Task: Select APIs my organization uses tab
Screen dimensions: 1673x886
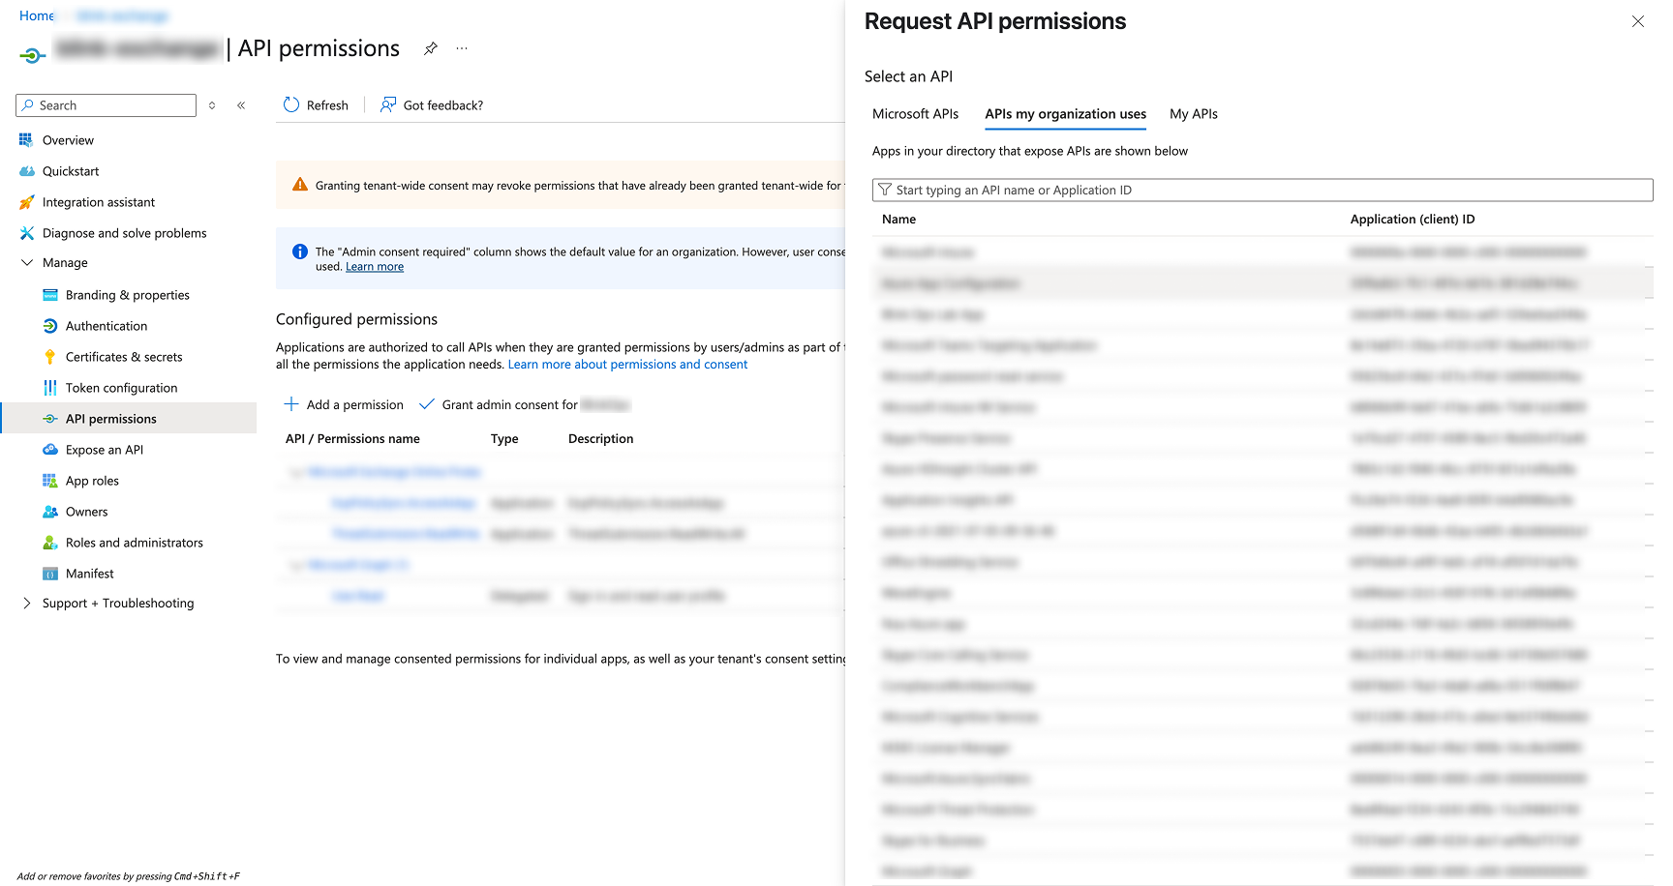Action: pyautogui.click(x=1065, y=114)
